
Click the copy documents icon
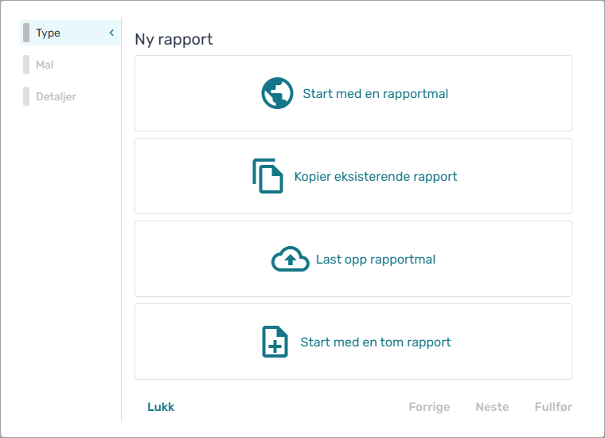point(267,176)
